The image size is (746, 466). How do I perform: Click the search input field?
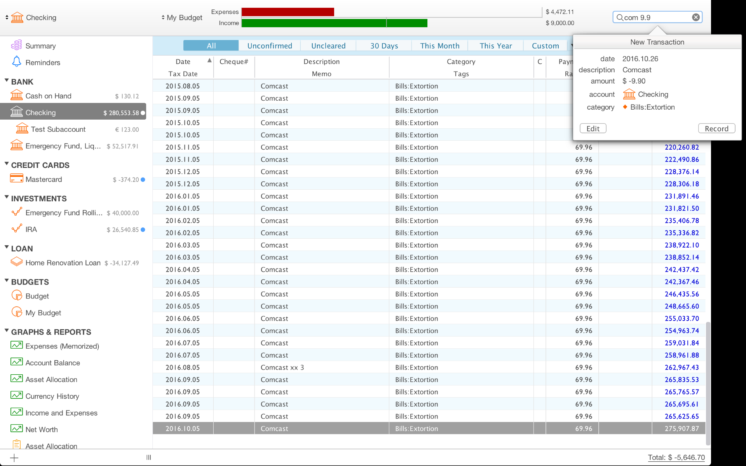[x=657, y=17]
